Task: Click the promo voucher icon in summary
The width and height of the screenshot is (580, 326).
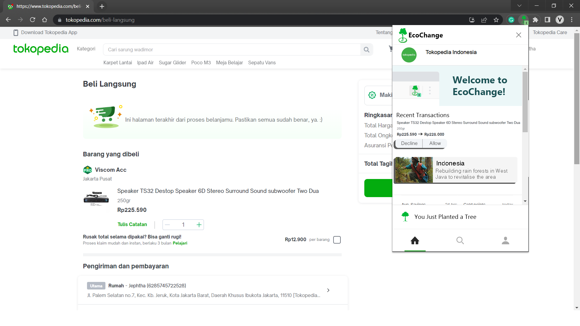Action: click(x=372, y=95)
